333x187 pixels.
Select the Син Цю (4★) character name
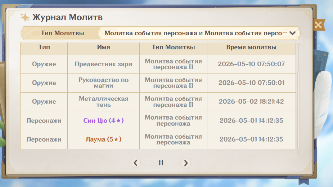point(103,120)
